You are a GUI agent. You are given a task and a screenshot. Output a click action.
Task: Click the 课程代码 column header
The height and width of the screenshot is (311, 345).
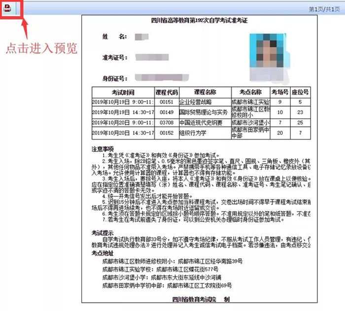(167, 93)
